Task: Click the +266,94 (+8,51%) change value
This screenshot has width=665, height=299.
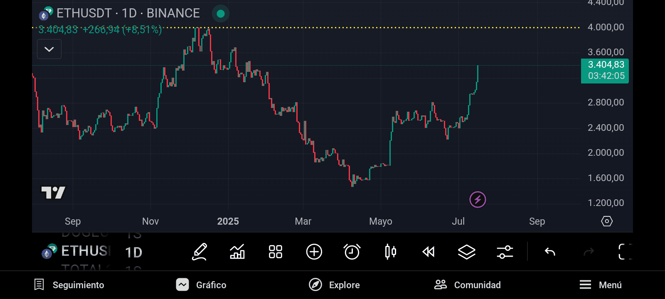Action: 122,30
